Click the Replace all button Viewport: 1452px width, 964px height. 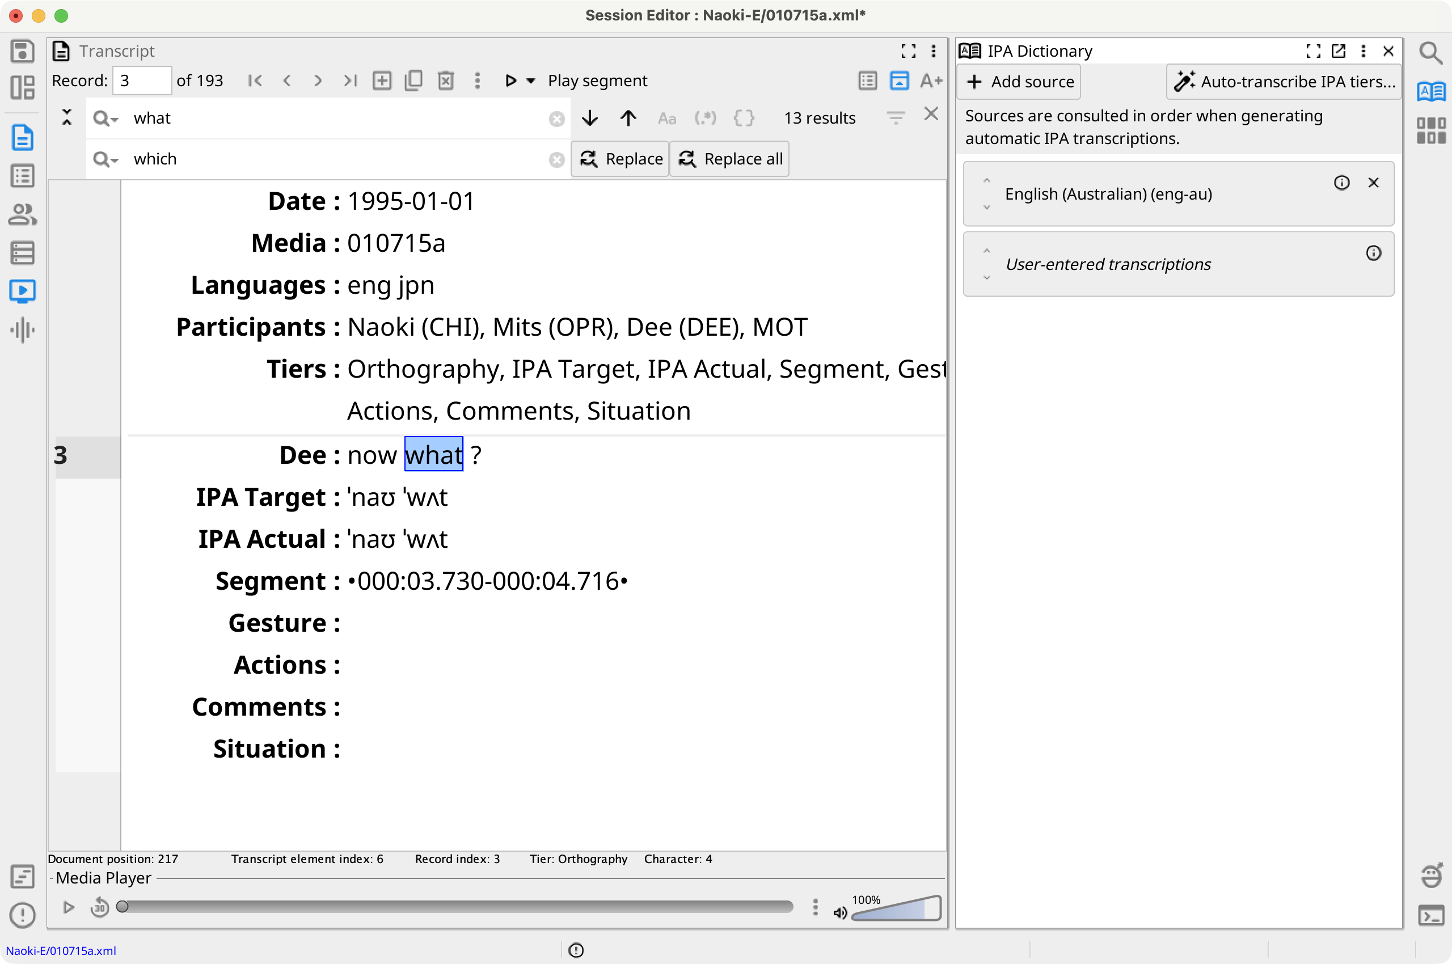[x=729, y=159]
